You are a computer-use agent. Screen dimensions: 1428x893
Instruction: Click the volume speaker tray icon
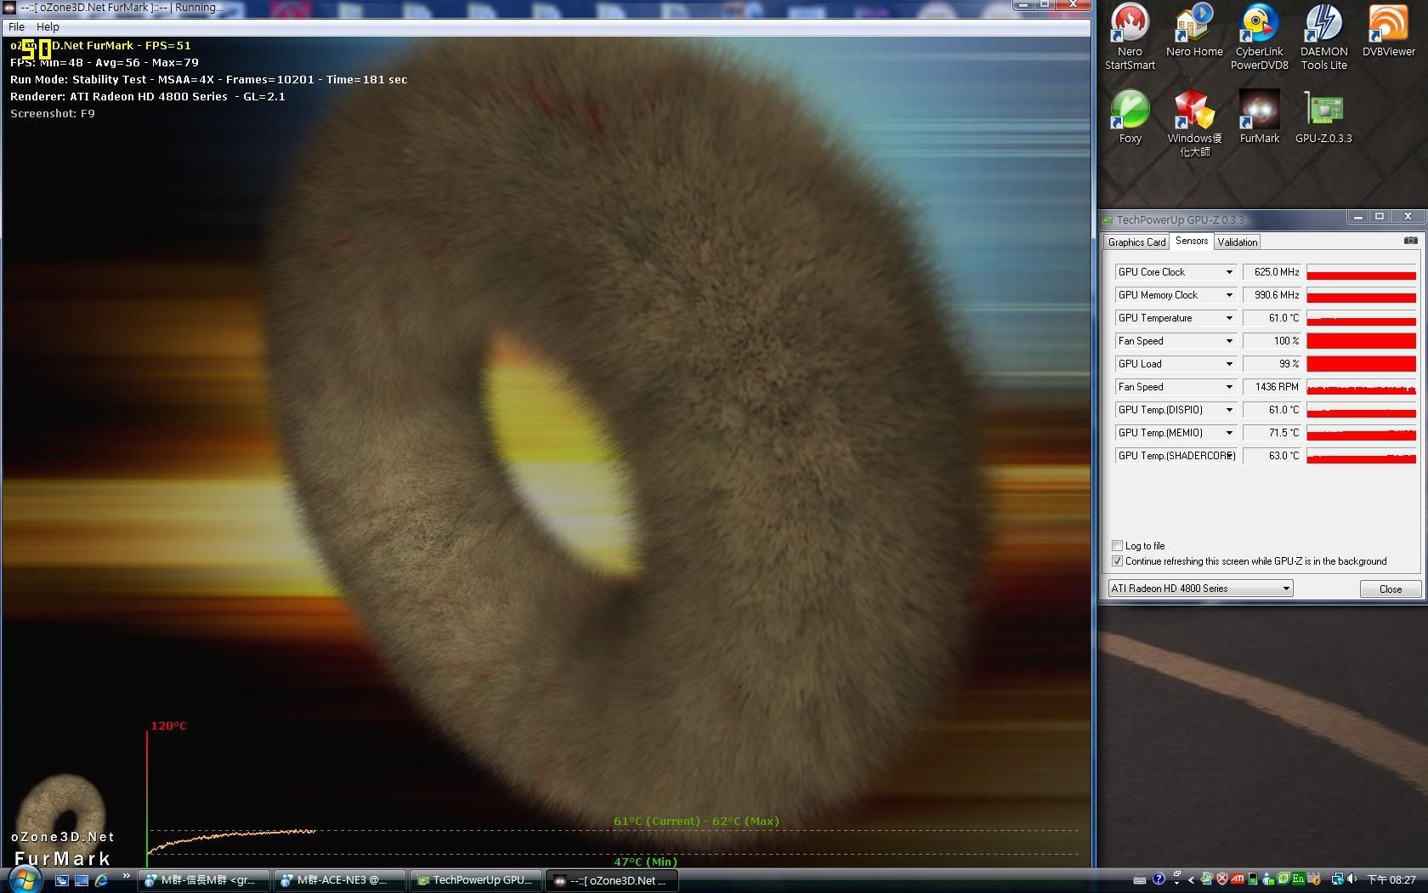[x=1352, y=879]
